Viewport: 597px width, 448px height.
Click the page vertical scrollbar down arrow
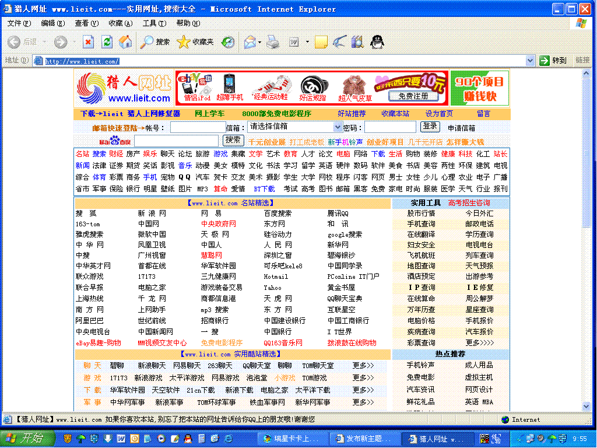(586, 407)
